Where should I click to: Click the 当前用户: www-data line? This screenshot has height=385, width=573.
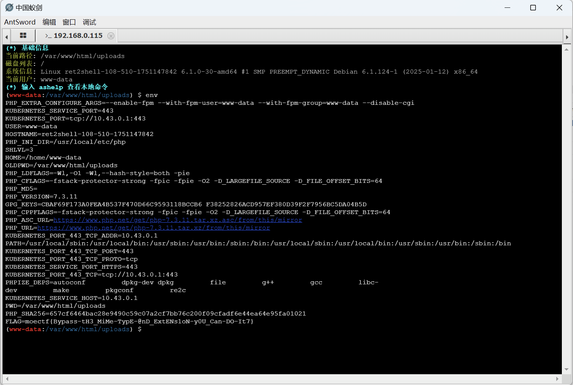(x=39, y=80)
